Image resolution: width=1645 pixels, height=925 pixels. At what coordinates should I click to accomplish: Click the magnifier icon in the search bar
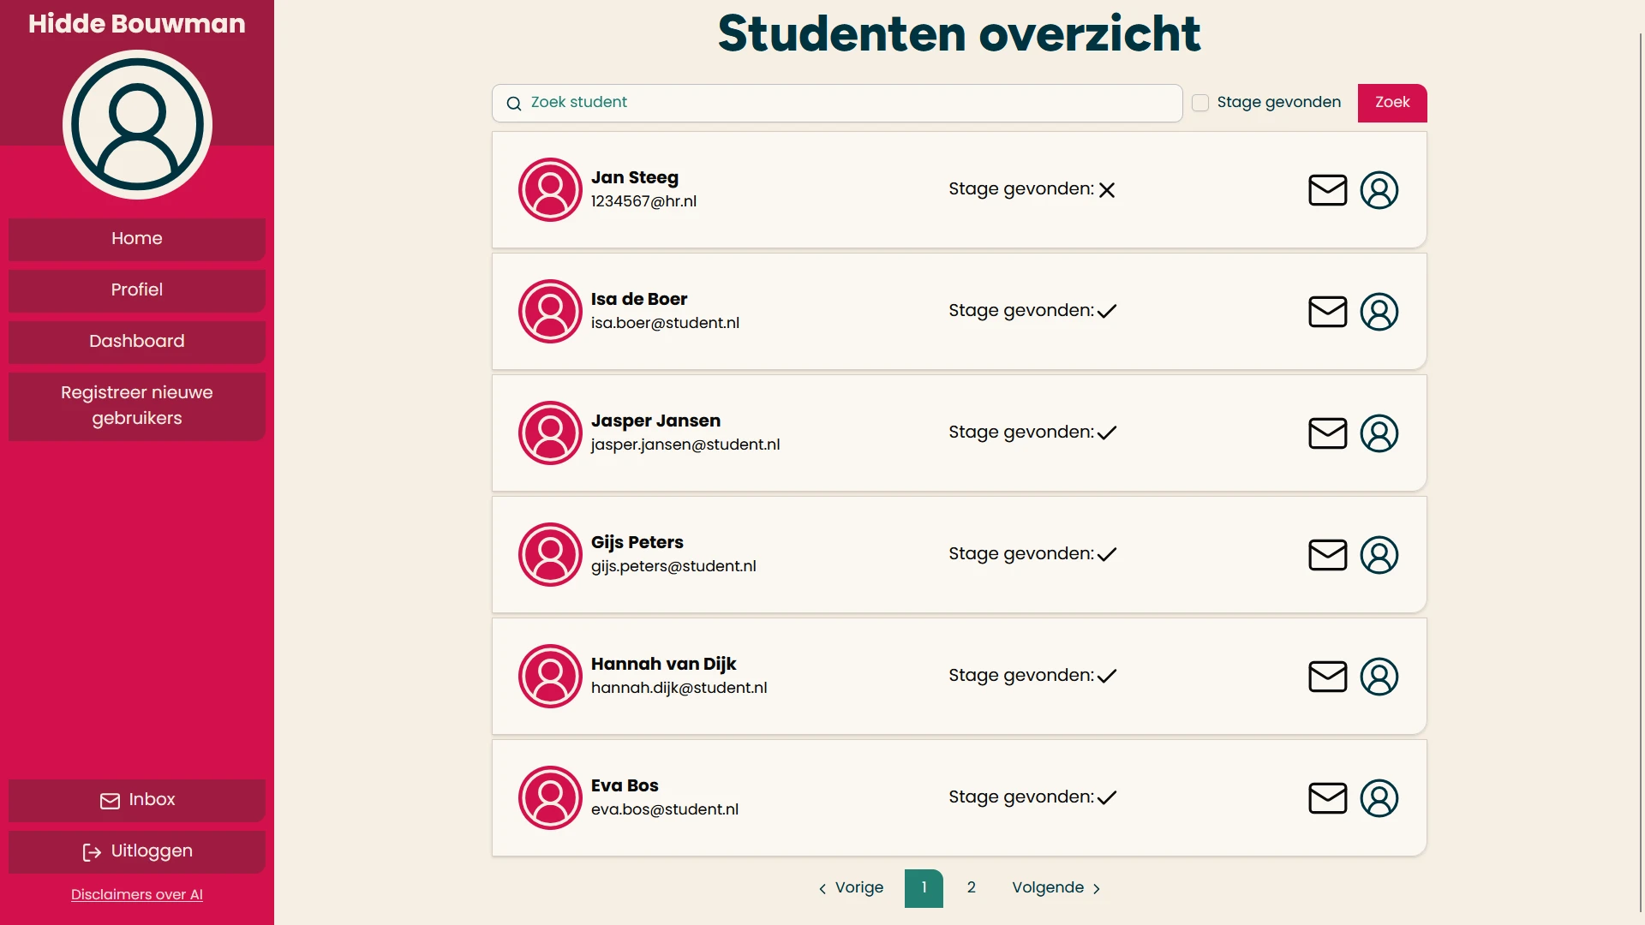point(513,103)
